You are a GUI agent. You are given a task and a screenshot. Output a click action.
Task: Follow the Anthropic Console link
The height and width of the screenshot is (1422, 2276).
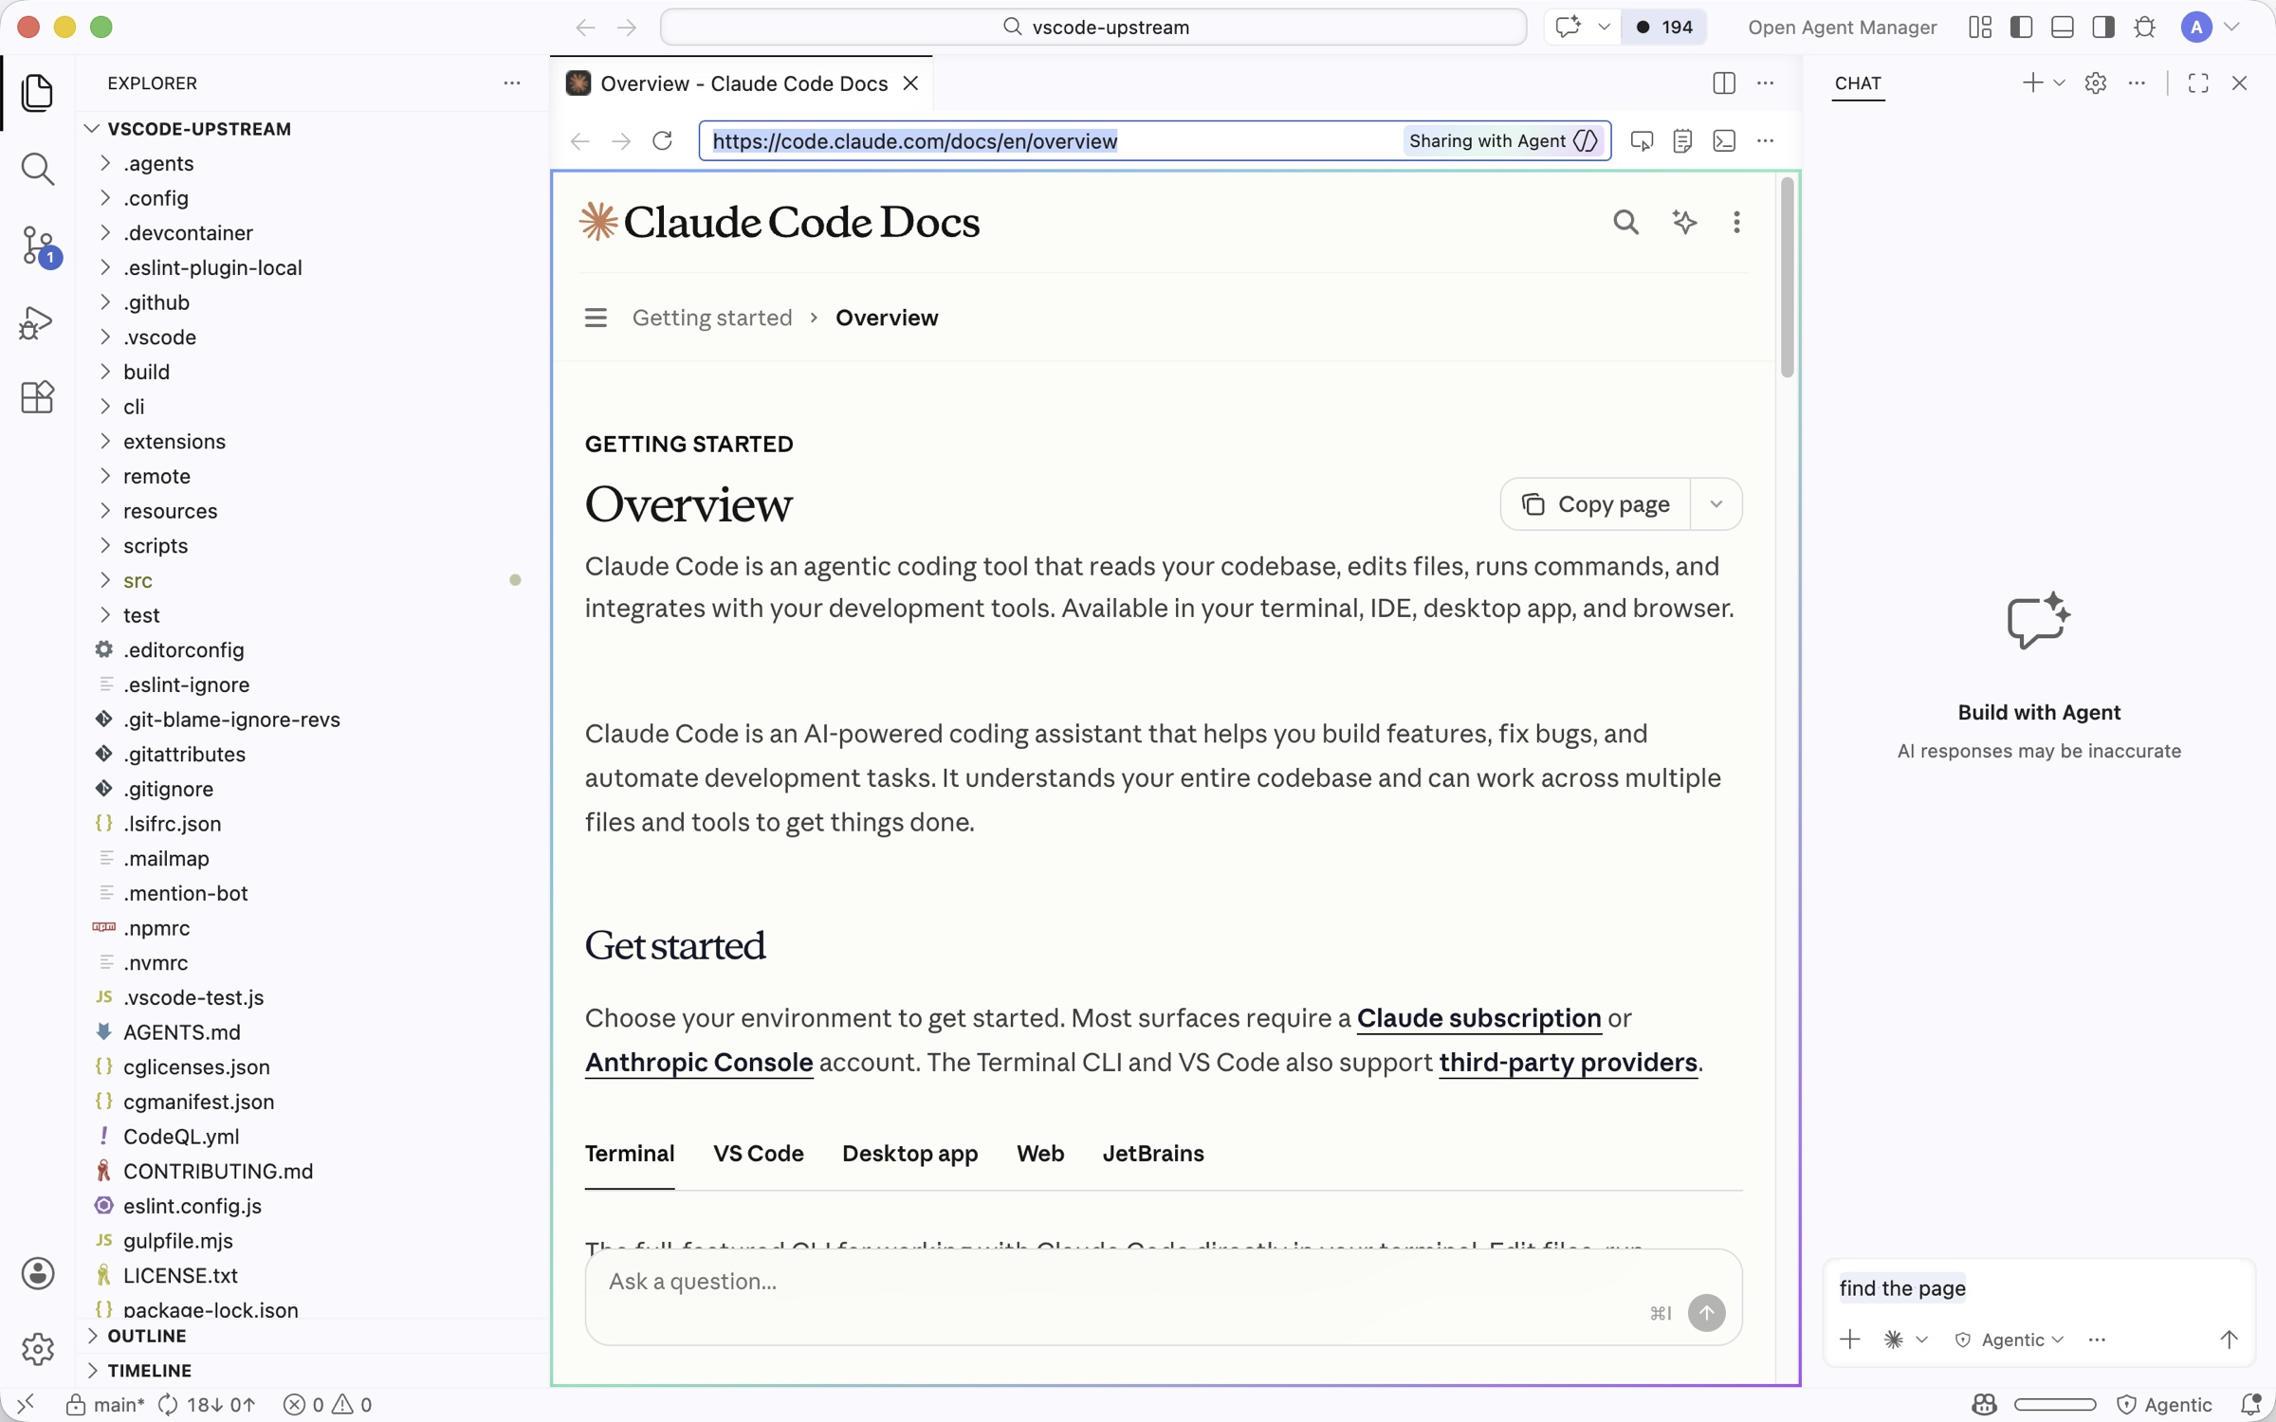coord(698,1062)
